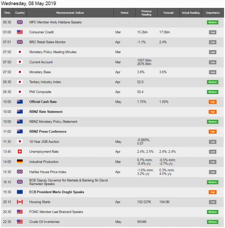Click the UK flag in the BOE Deputy Governor row
225x228 pixels.
20,182
